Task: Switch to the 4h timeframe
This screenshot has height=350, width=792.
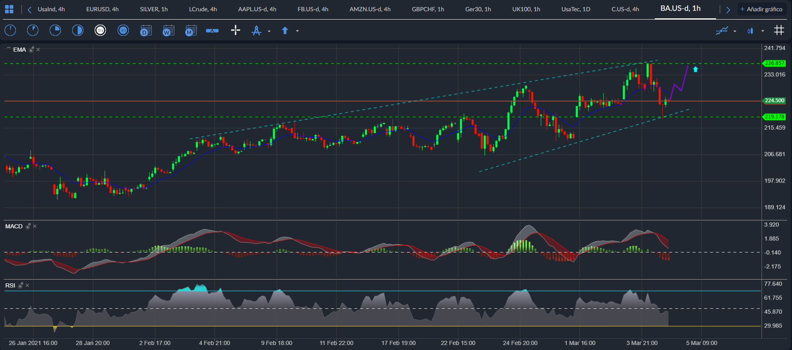Action: click(x=123, y=30)
